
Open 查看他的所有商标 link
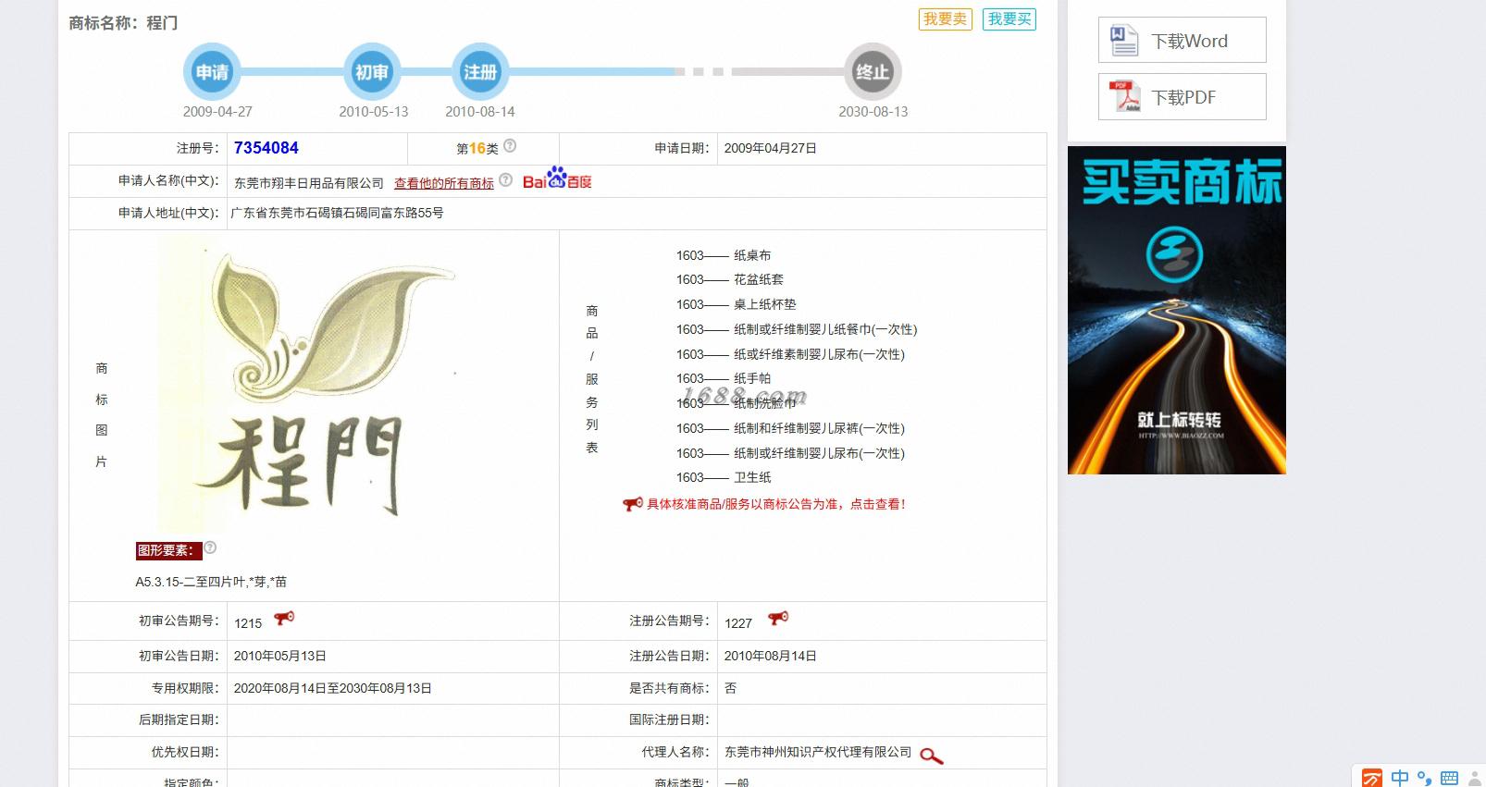tap(444, 183)
